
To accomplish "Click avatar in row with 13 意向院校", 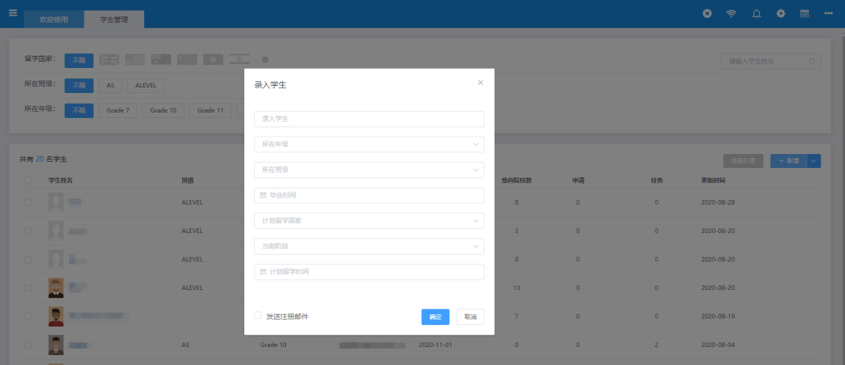I will tap(56, 288).
